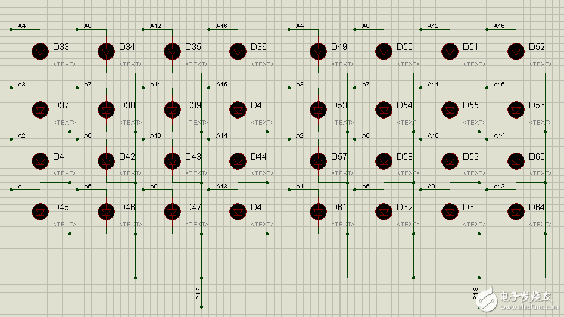Click the P1.3 terminal label

475,293
